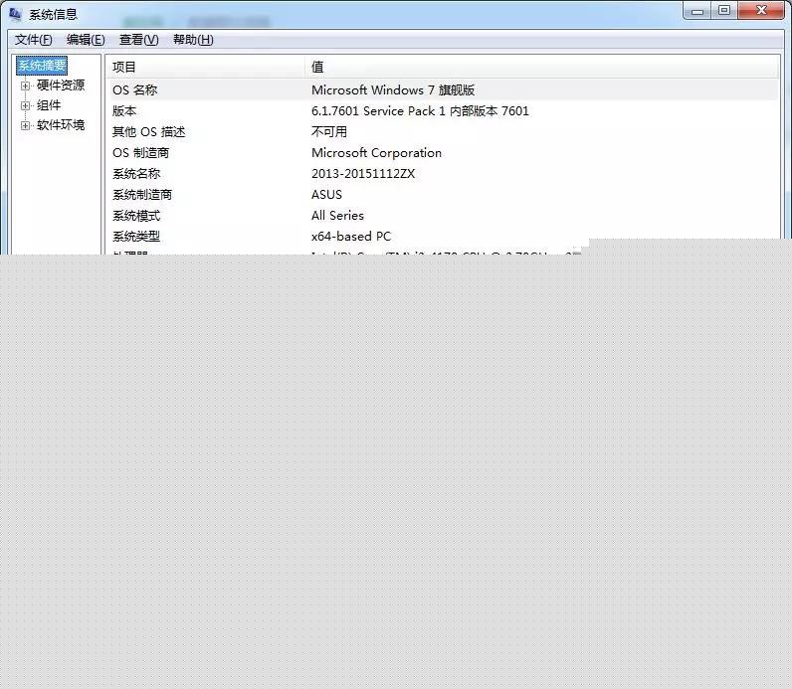Click the ASUS value
This screenshot has width=792, height=689.
326,195
